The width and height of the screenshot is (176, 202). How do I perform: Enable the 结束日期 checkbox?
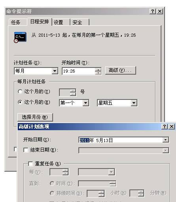tap(26, 150)
